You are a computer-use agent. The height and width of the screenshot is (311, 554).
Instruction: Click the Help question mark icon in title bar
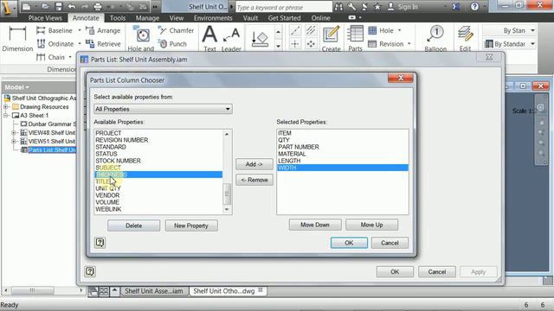474,6
